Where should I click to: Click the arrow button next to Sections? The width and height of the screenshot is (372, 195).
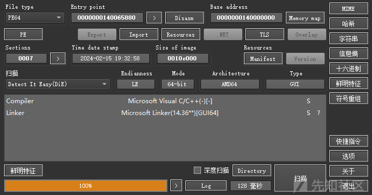pos(58,59)
